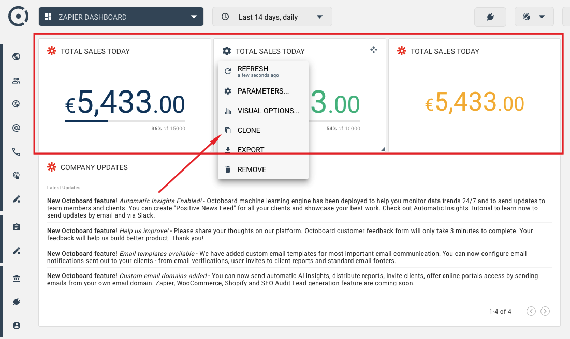Click the Zapier icon on first sales widget
The width and height of the screenshot is (570, 339).
[52, 51]
